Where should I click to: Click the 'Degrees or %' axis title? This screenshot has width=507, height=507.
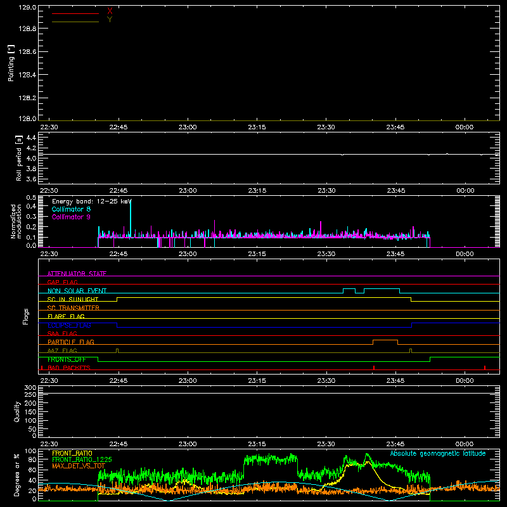point(16,475)
